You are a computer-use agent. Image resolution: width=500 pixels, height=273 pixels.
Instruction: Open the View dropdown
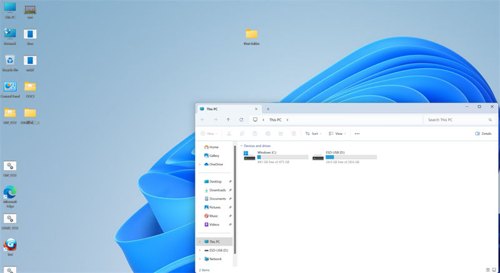pyautogui.click(x=337, y=134)
